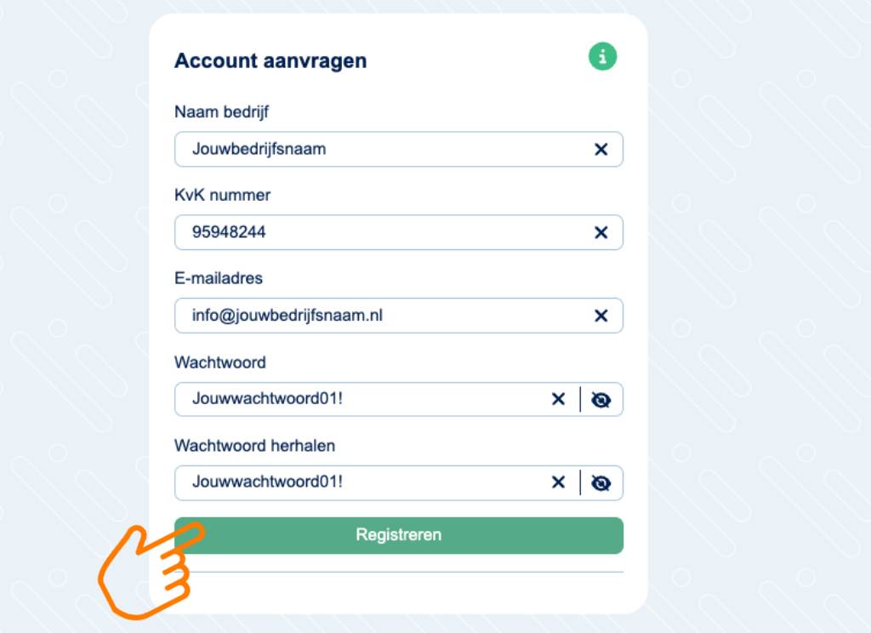Toggle visibility in Wachtwoord herhalen field

[601, 483]
